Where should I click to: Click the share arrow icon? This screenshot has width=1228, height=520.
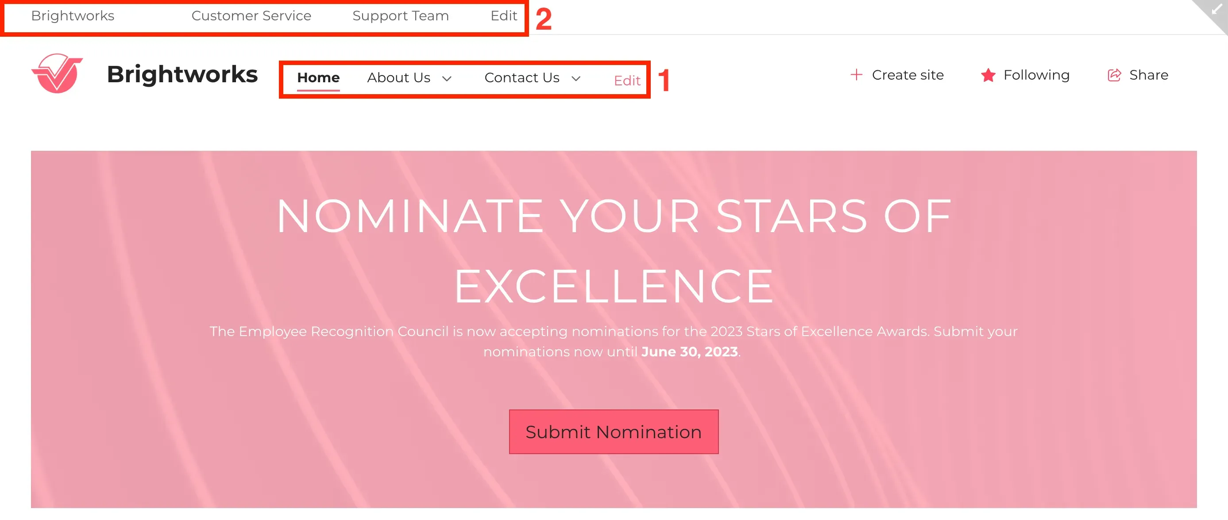(1114, 75)
